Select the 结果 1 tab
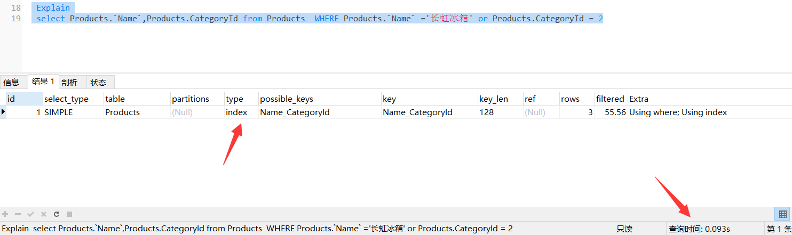The width and height of the screenshot is (792, 235). pyautogui.click(x=43, y=82)
